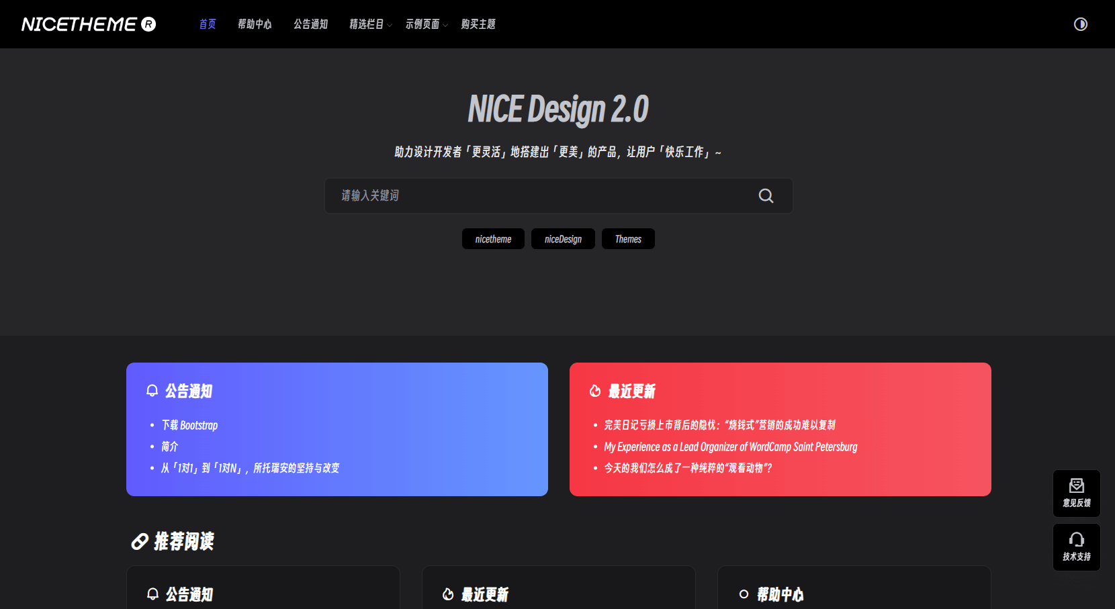Click the circle icon beside 帮助中心 card
Screen dimensions: 1115x609
[x=744, y=594]
